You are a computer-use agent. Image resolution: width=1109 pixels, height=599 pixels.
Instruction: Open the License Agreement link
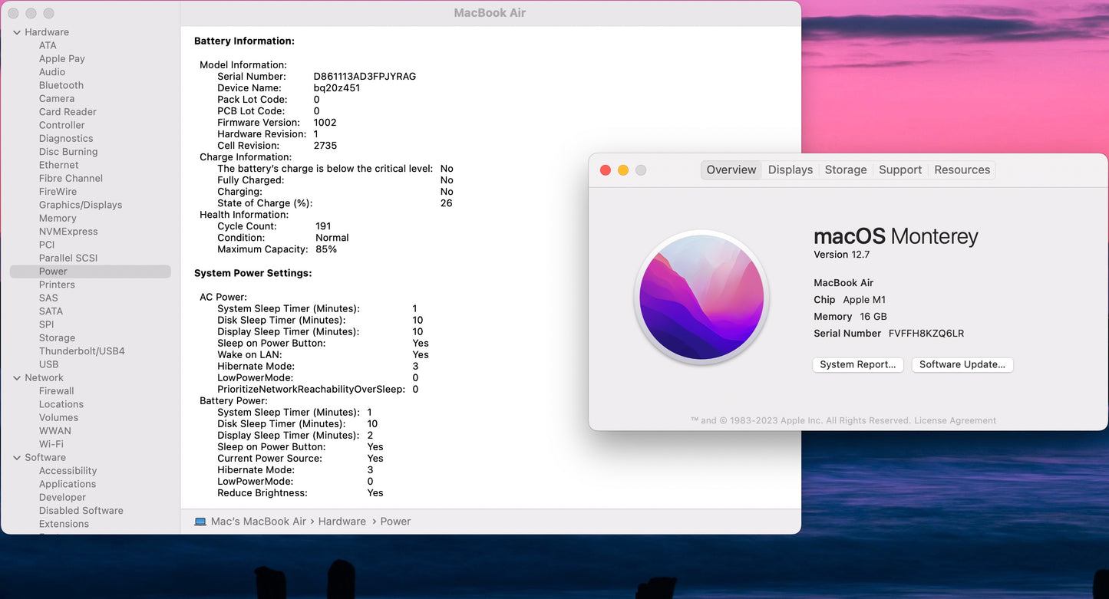tap(955, 421)
